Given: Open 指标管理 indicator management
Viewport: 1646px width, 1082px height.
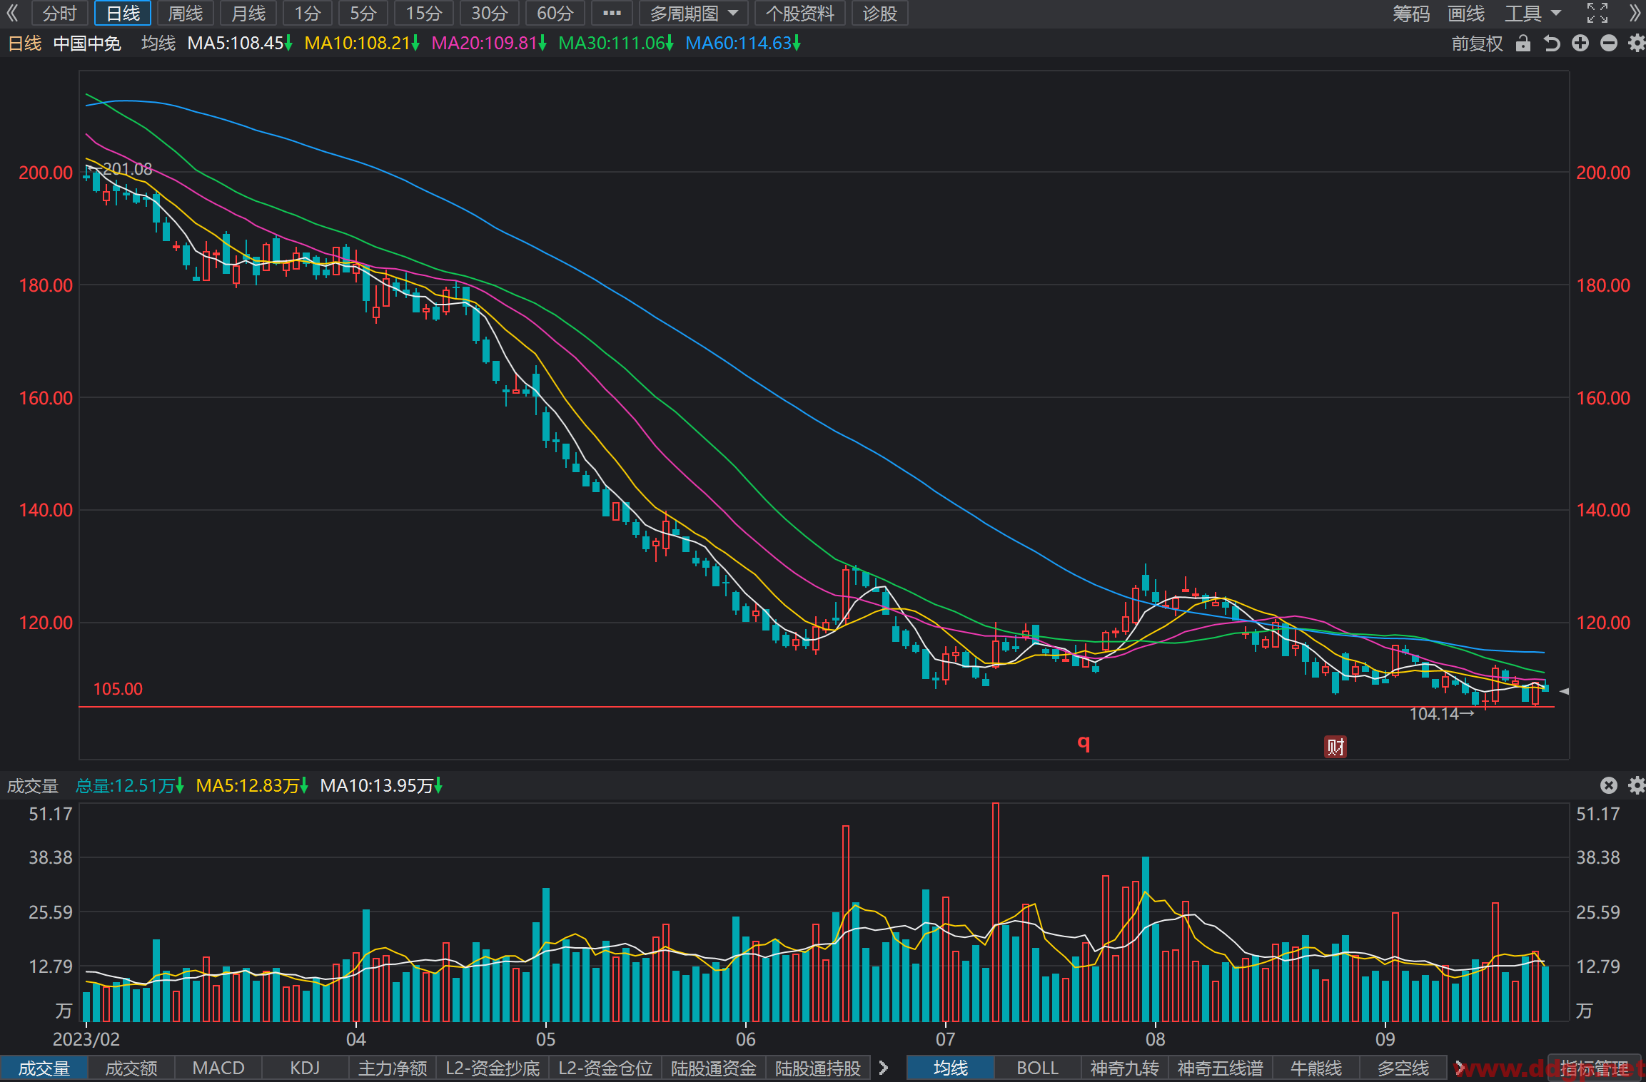Looking at the screenshot, I should coord(1595,1068).
